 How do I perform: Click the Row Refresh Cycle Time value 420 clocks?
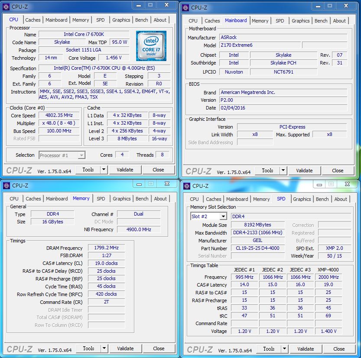click(x=106, y=294)
